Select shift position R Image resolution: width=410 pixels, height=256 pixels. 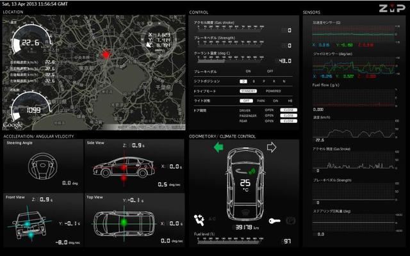coord(274,81)
